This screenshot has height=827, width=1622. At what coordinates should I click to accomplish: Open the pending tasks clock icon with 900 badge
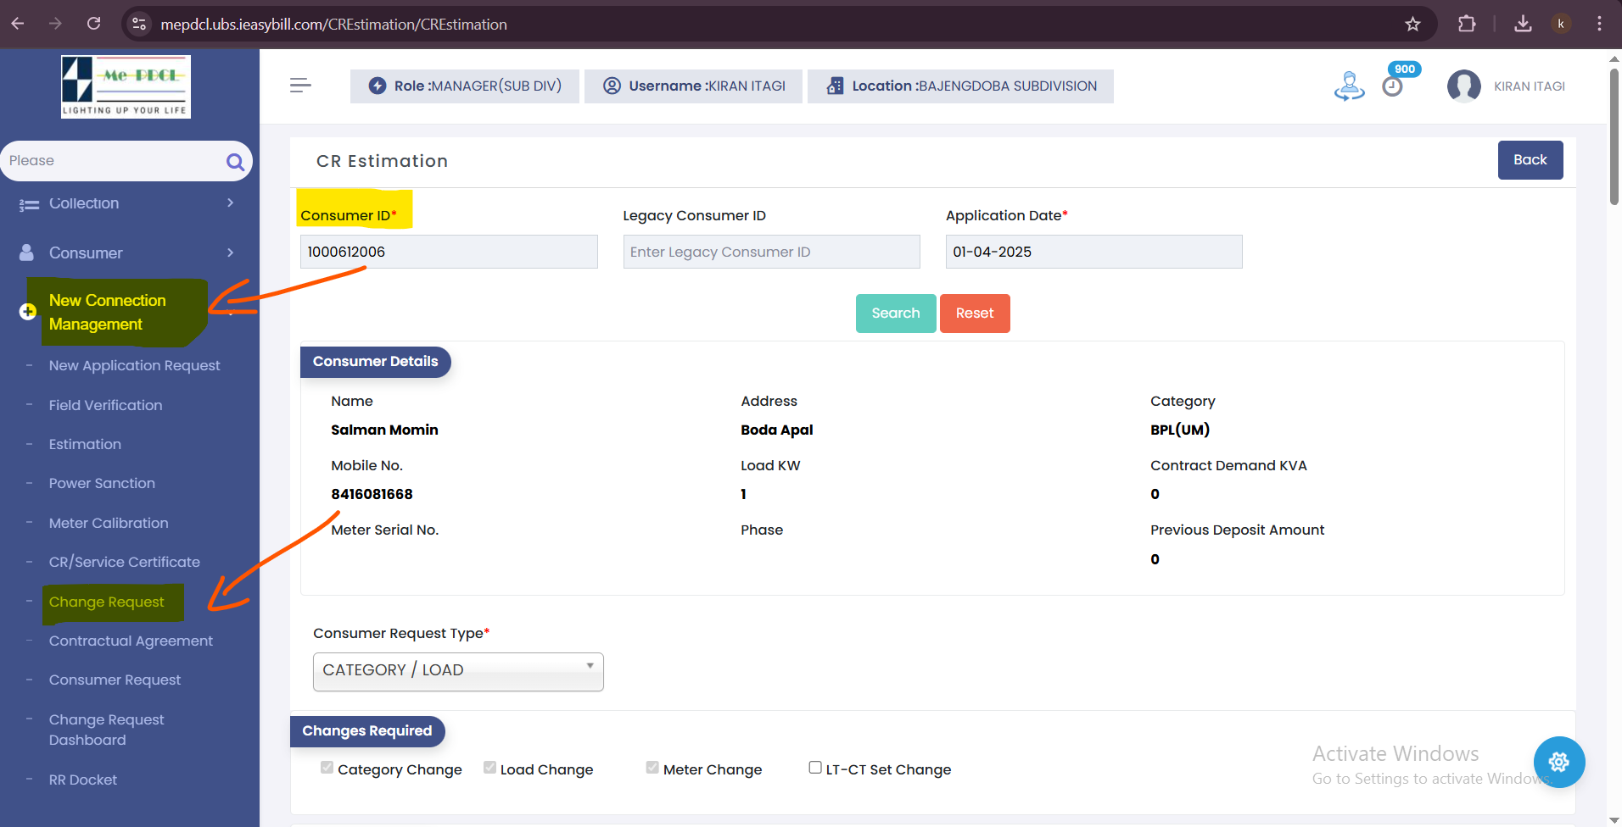[1392, 86]
